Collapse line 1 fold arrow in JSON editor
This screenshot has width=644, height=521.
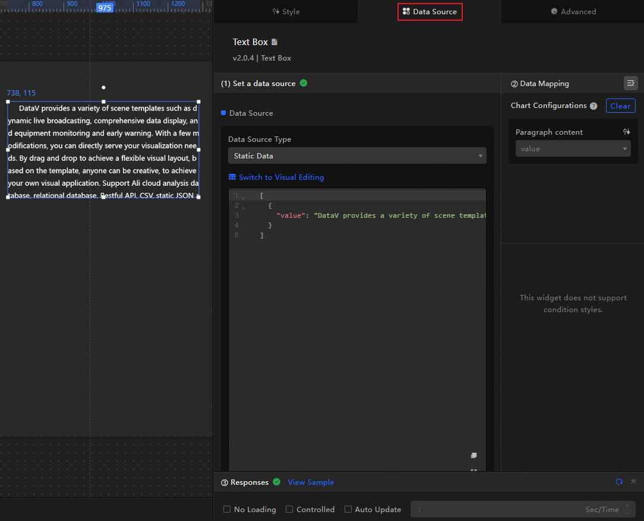(243, 197)
